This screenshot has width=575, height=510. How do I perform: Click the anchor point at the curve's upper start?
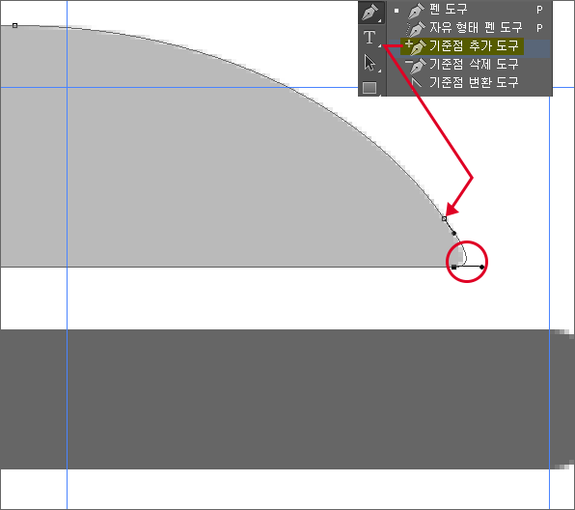(15, 25)
